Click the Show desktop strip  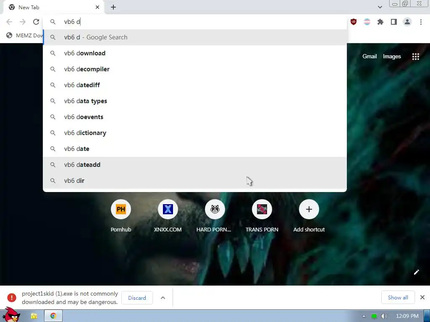click(427, 316)
